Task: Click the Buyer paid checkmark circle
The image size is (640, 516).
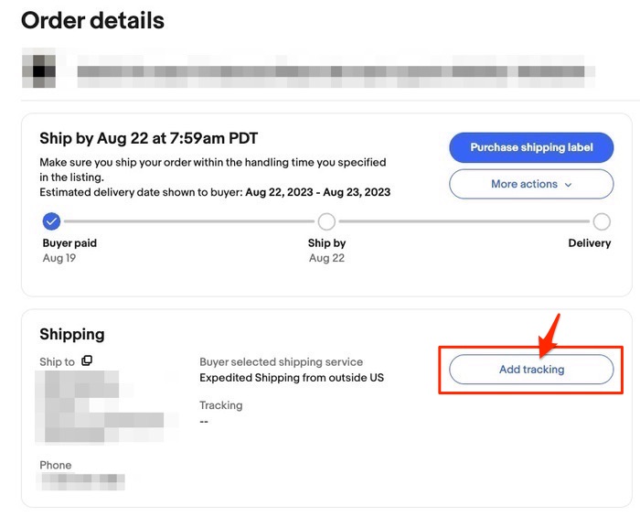Action: click(52, 220)
